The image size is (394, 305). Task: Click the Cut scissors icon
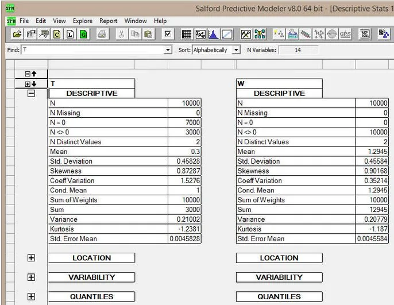(x=122, y=34)
